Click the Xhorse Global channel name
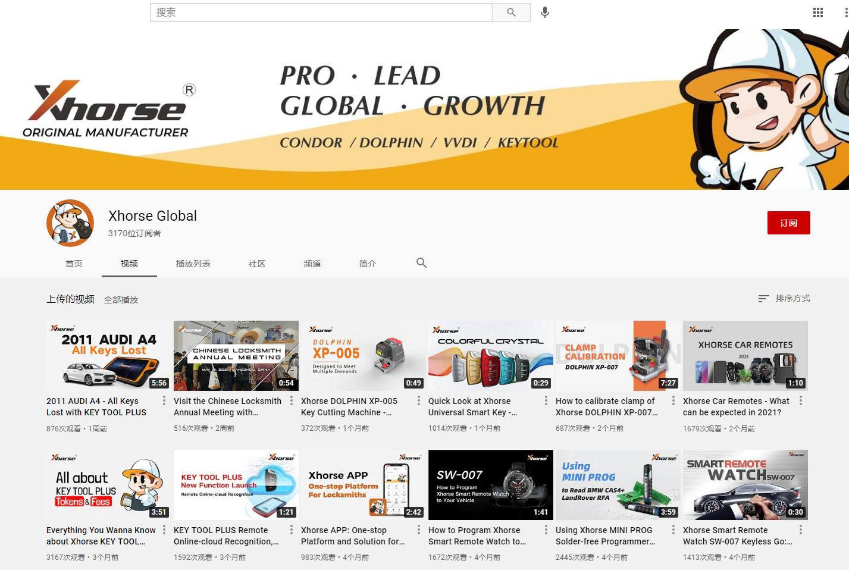 click(x=152, y=216)
